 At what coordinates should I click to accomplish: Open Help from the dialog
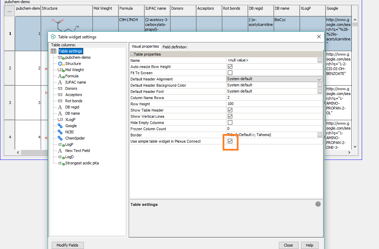pos(309,245)
